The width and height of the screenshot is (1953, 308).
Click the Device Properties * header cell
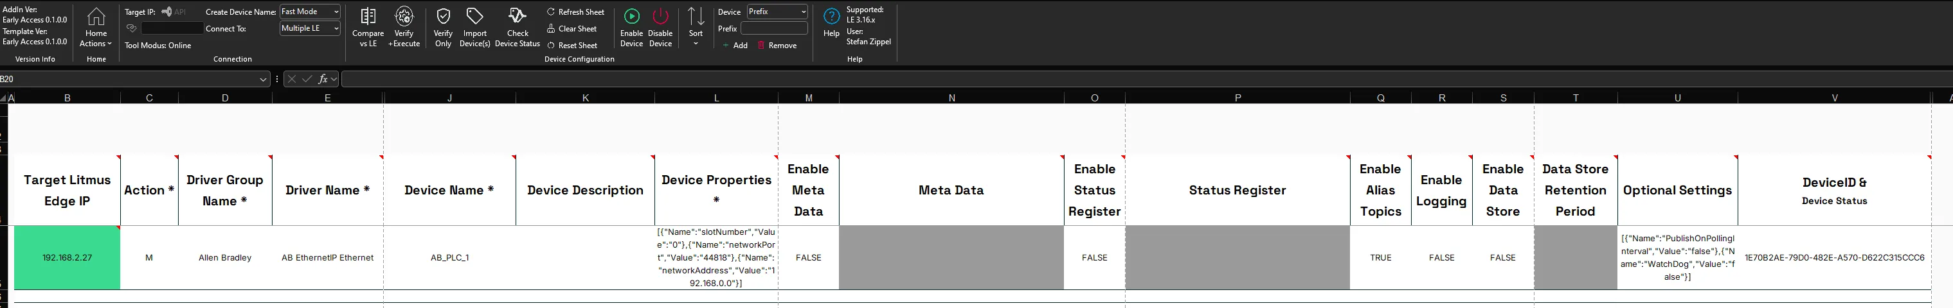point(716,190)
